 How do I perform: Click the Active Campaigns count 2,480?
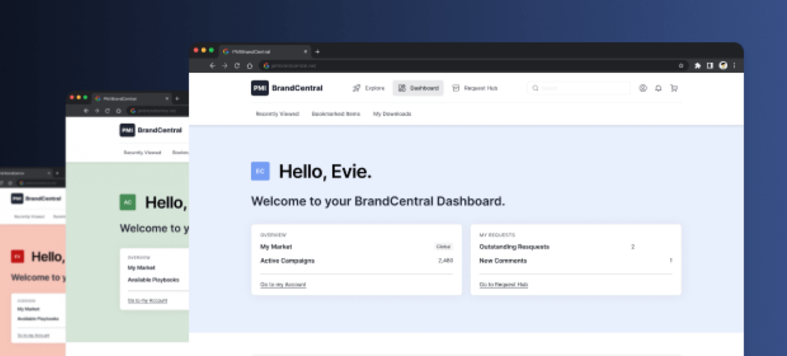(x=445, y=261)
